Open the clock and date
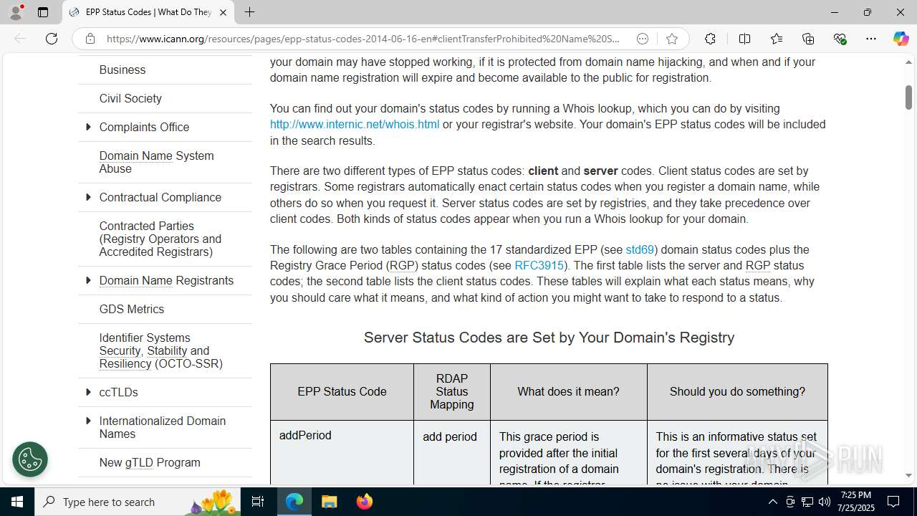The height and width of the screenshot is (516, 917). click(856, 502)
